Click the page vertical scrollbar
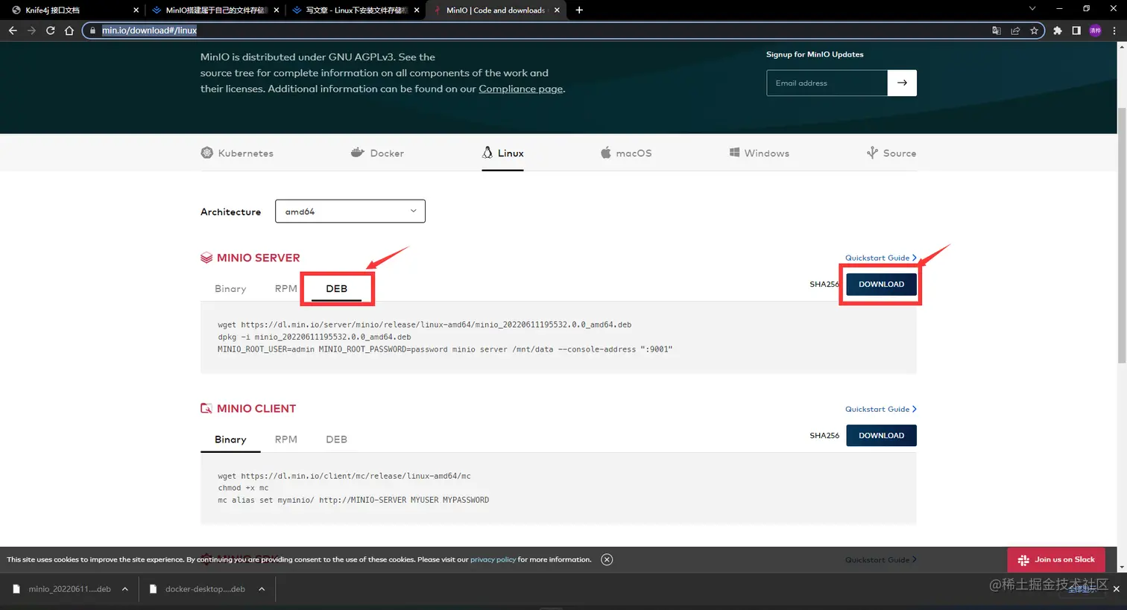1127x610 pixels. click(1122, 235)
